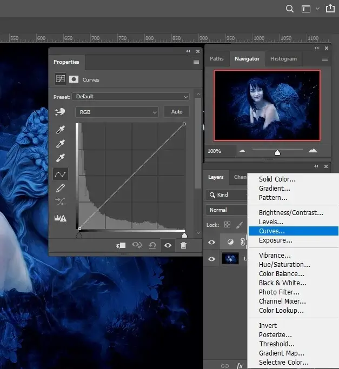Select the Layers tab

click(x=216, y=177)
